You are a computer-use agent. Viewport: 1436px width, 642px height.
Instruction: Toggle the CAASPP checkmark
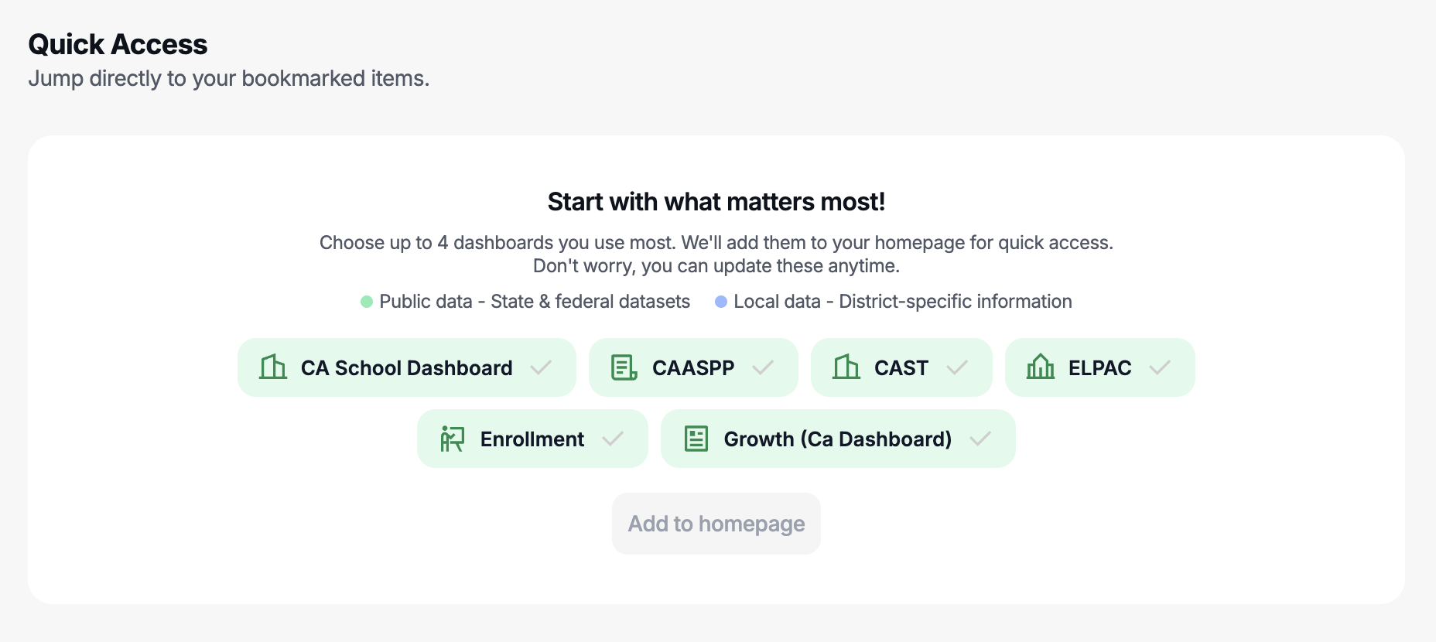(763, 367)
